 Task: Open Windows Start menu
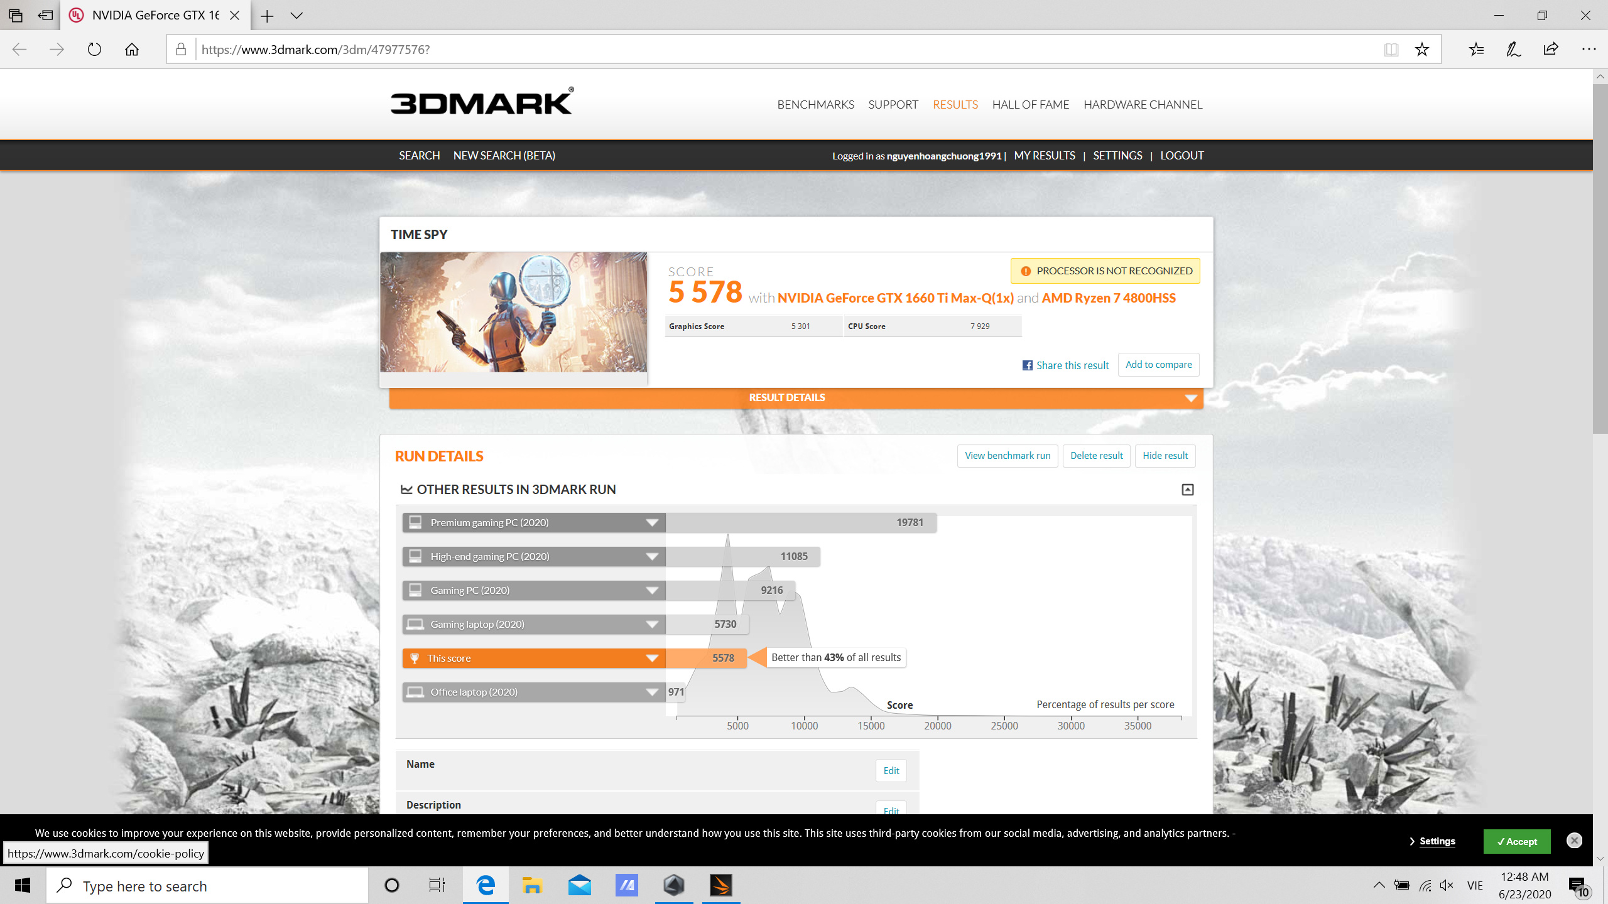[23, 886]
